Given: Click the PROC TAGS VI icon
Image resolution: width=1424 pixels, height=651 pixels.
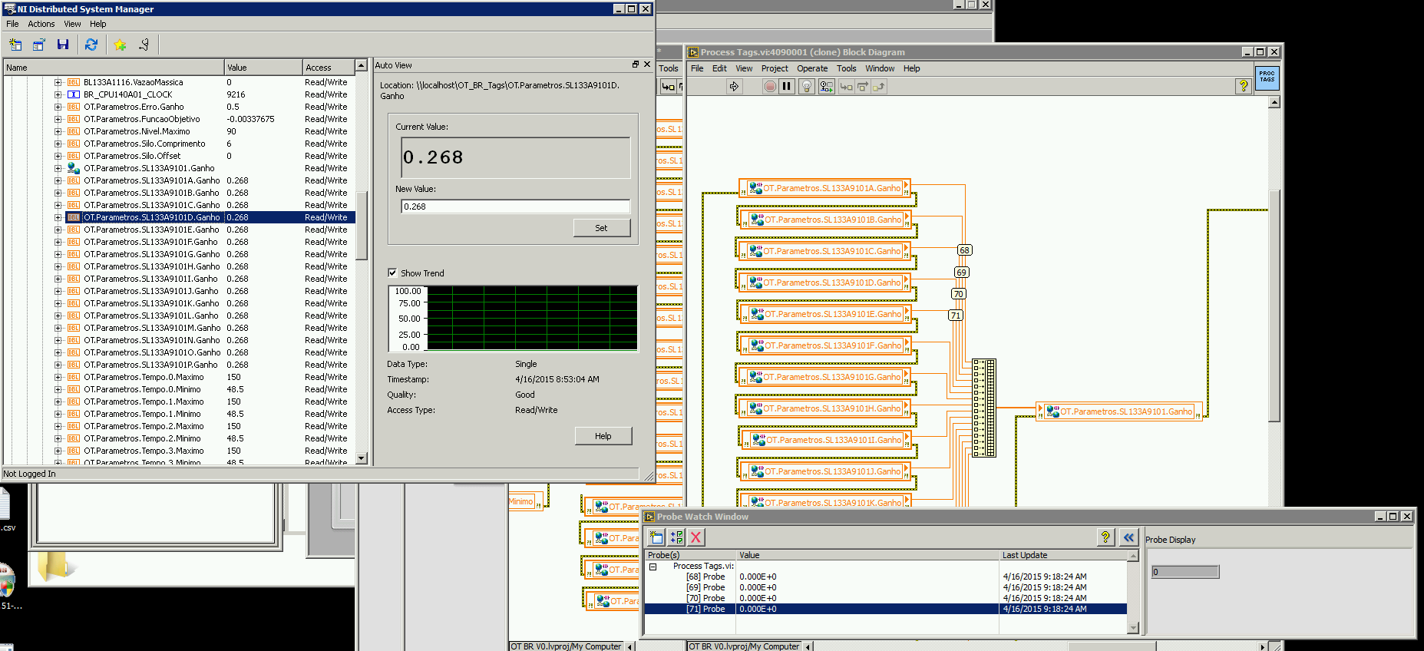Looking at the screenshot, I should (x=1267, y=78).
